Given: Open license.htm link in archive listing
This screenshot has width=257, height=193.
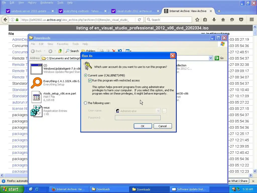Looking at the screenshot, I should tap(20, 109).
